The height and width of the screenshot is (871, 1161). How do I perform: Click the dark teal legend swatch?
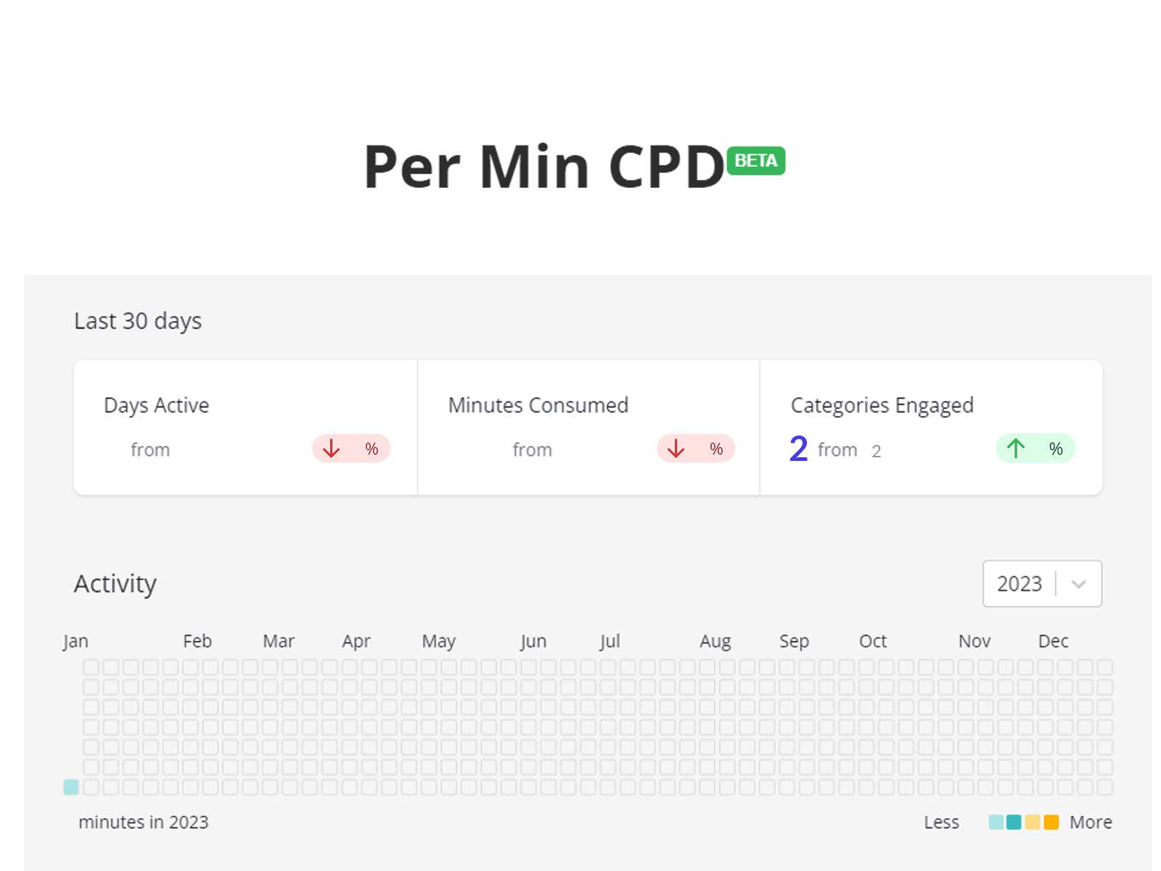tap(1014, 822)
